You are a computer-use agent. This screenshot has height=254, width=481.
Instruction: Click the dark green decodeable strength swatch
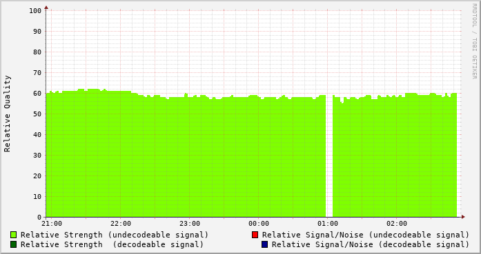14,244
